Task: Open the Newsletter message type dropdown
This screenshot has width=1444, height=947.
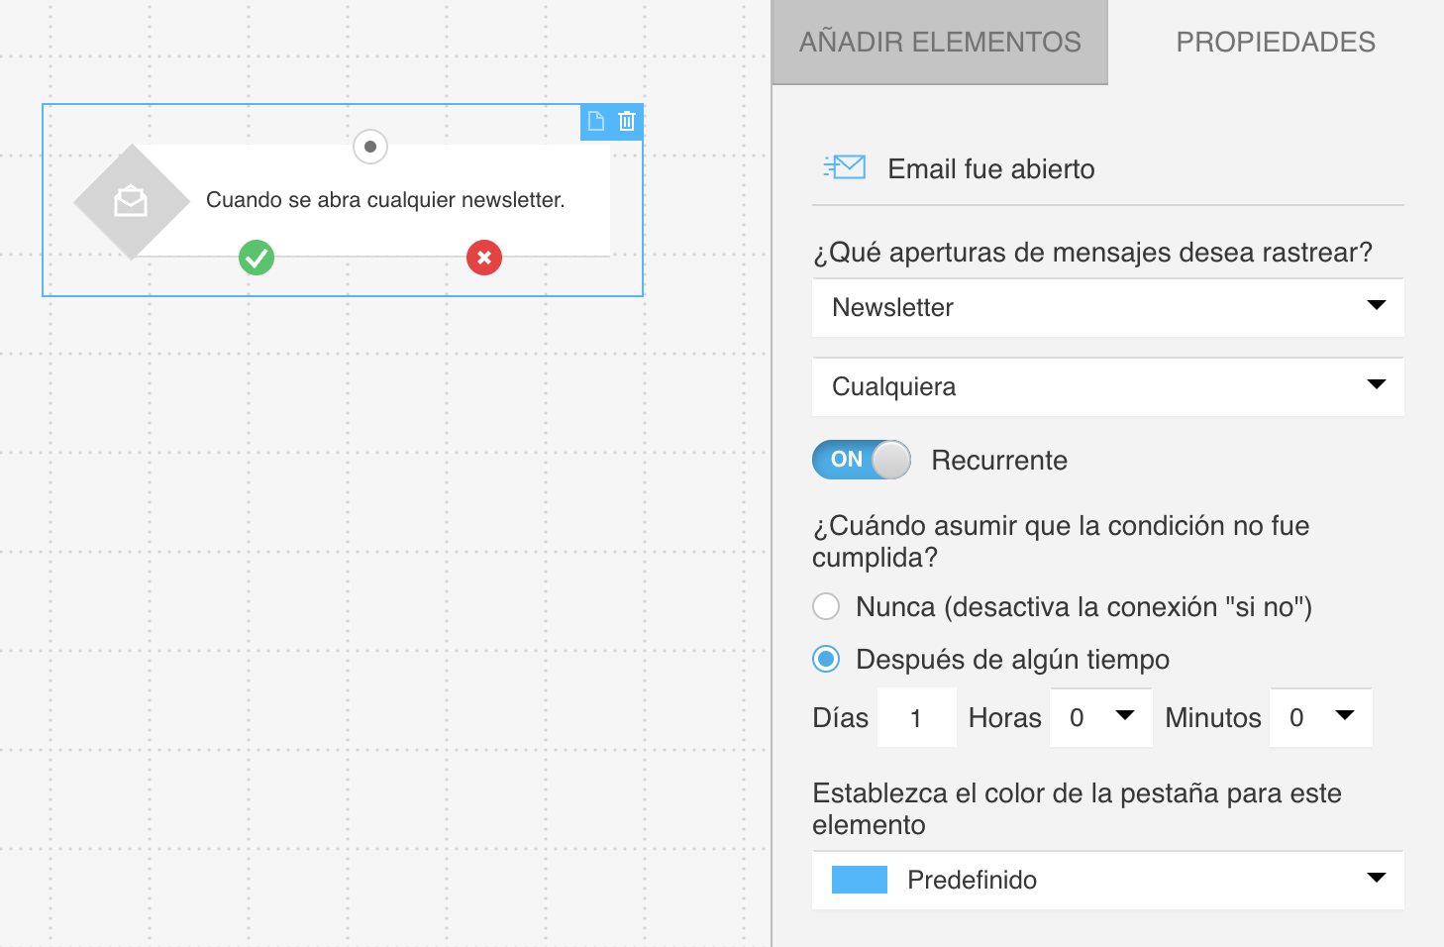Action: (x=1107, y=308)
